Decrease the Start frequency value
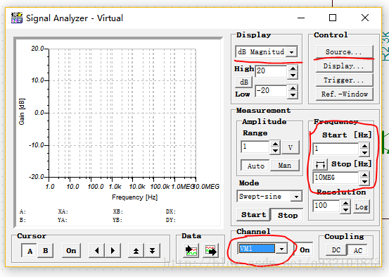389x277 pixels. [x=364, y=153]
